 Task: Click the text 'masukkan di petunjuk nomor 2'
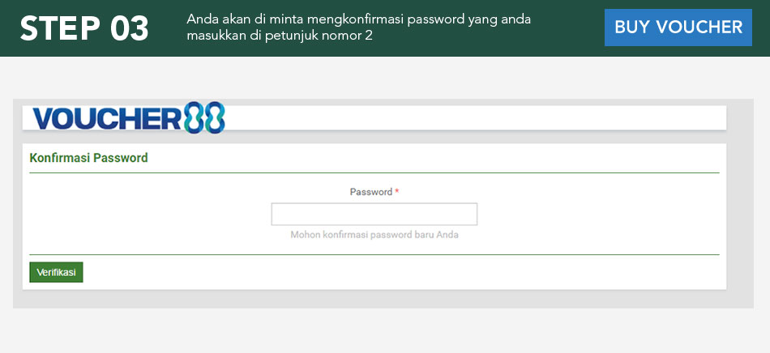tap(279, 36)
